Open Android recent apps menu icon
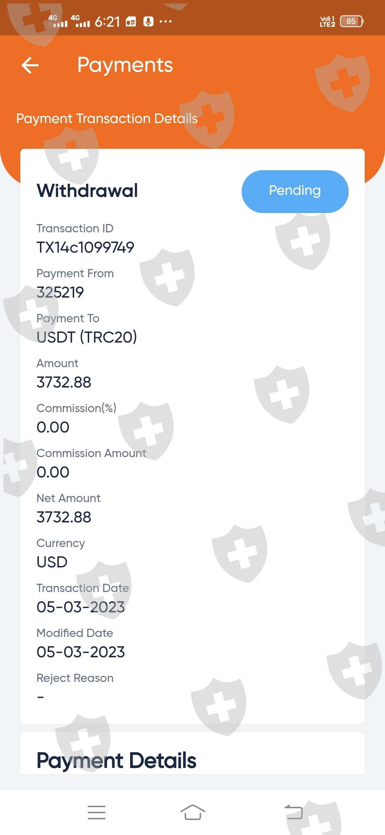Viewport: 385px width, 835px height. pyautogui.click(x=97, y=813)
